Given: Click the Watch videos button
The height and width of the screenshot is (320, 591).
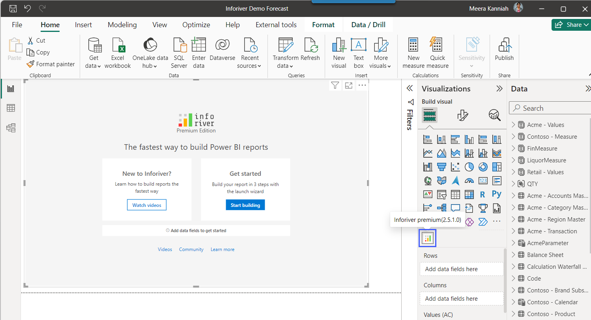Looking at the screenshot, I should pos(147,205).
